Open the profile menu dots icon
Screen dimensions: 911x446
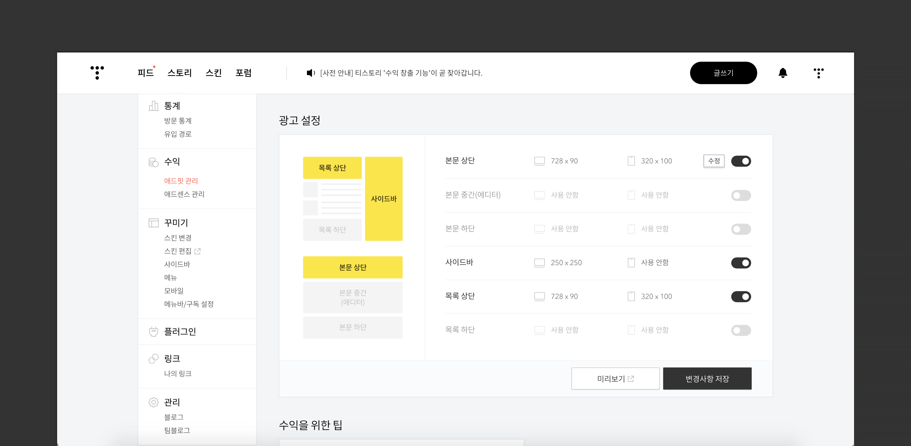(x=818, y=73)
